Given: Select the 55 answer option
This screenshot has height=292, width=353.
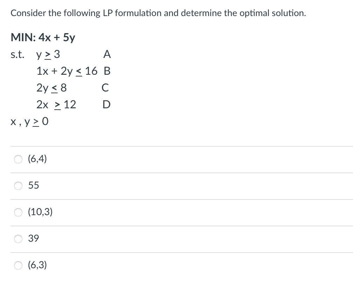Looking at the screenshot, I should click(18, 186).
